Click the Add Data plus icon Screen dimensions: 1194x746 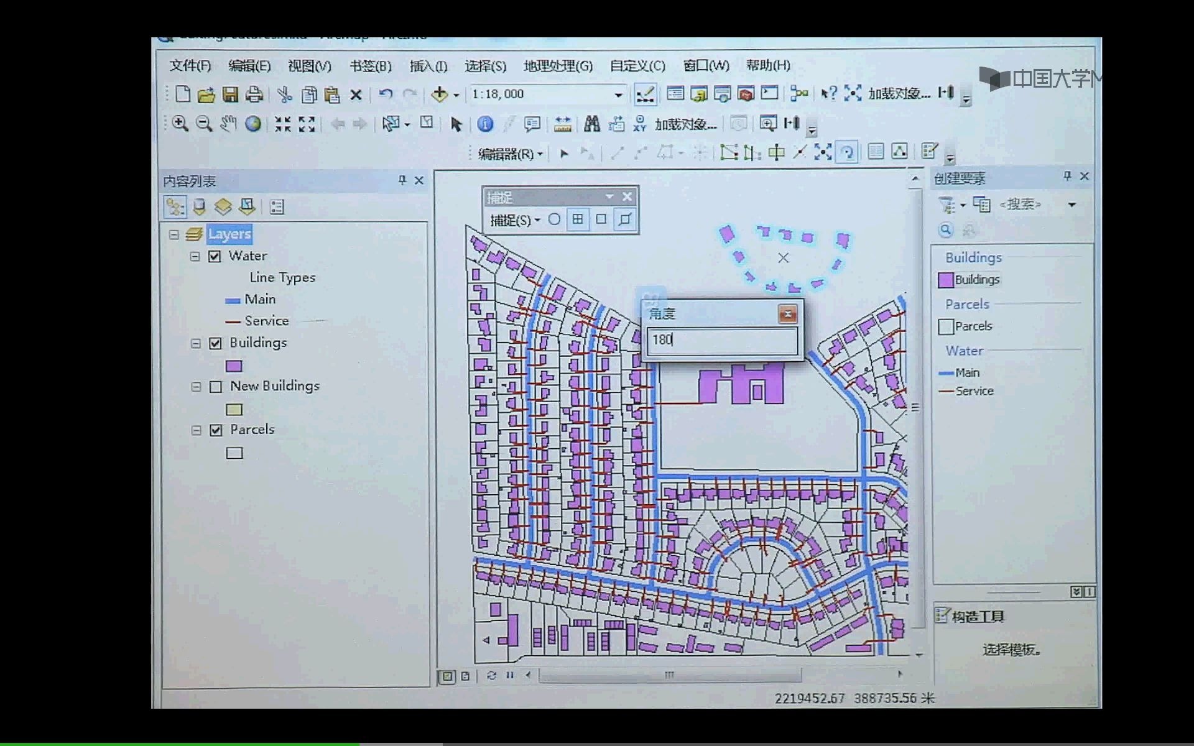440,94
